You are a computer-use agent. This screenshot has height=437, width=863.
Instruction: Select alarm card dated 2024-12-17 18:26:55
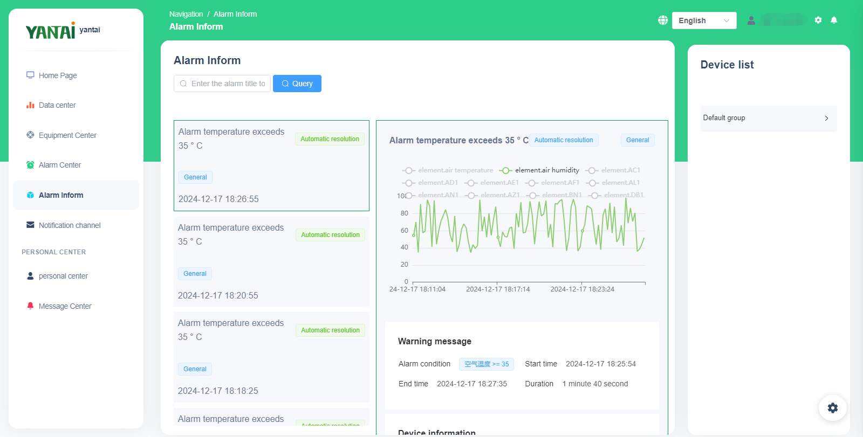click(x=271, y=165)
